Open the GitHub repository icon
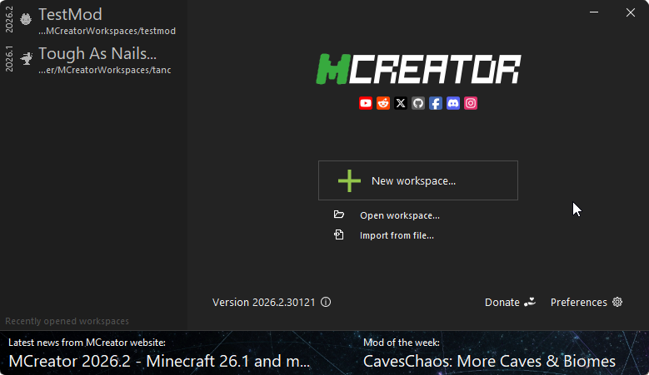Image resolution: width=649 pixels, height=375 pixels. click(418, 103)
